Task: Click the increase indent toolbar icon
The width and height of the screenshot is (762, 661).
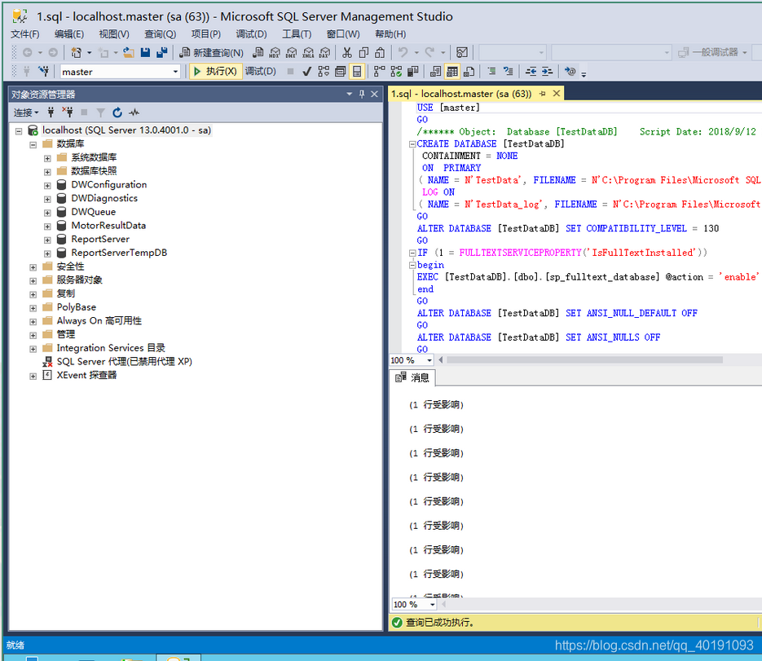Action: pyautogui.click(x=547, y=71)
